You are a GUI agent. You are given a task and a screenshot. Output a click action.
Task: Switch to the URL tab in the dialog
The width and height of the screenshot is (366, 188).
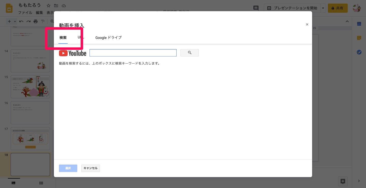click(x=81, y=37)
